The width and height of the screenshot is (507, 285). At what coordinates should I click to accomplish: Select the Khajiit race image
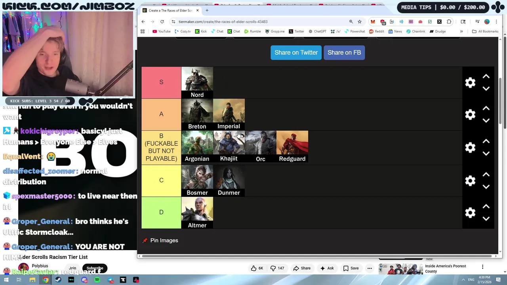click(229, 147)
